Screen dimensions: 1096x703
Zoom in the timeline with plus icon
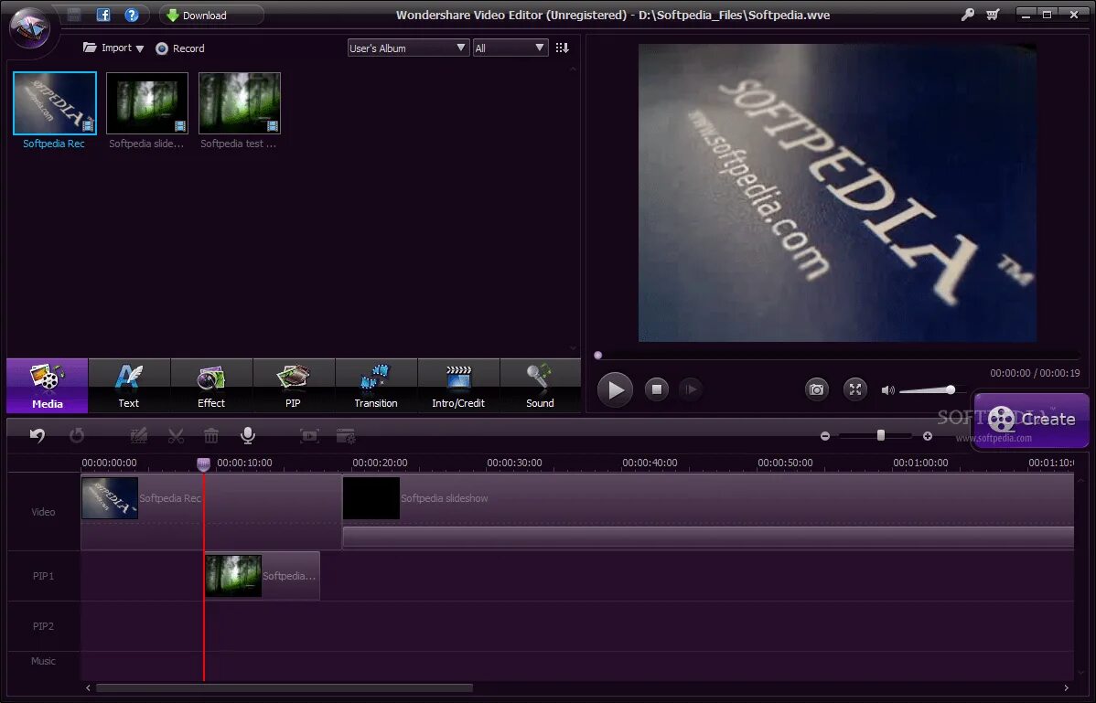tap(928, 436)
